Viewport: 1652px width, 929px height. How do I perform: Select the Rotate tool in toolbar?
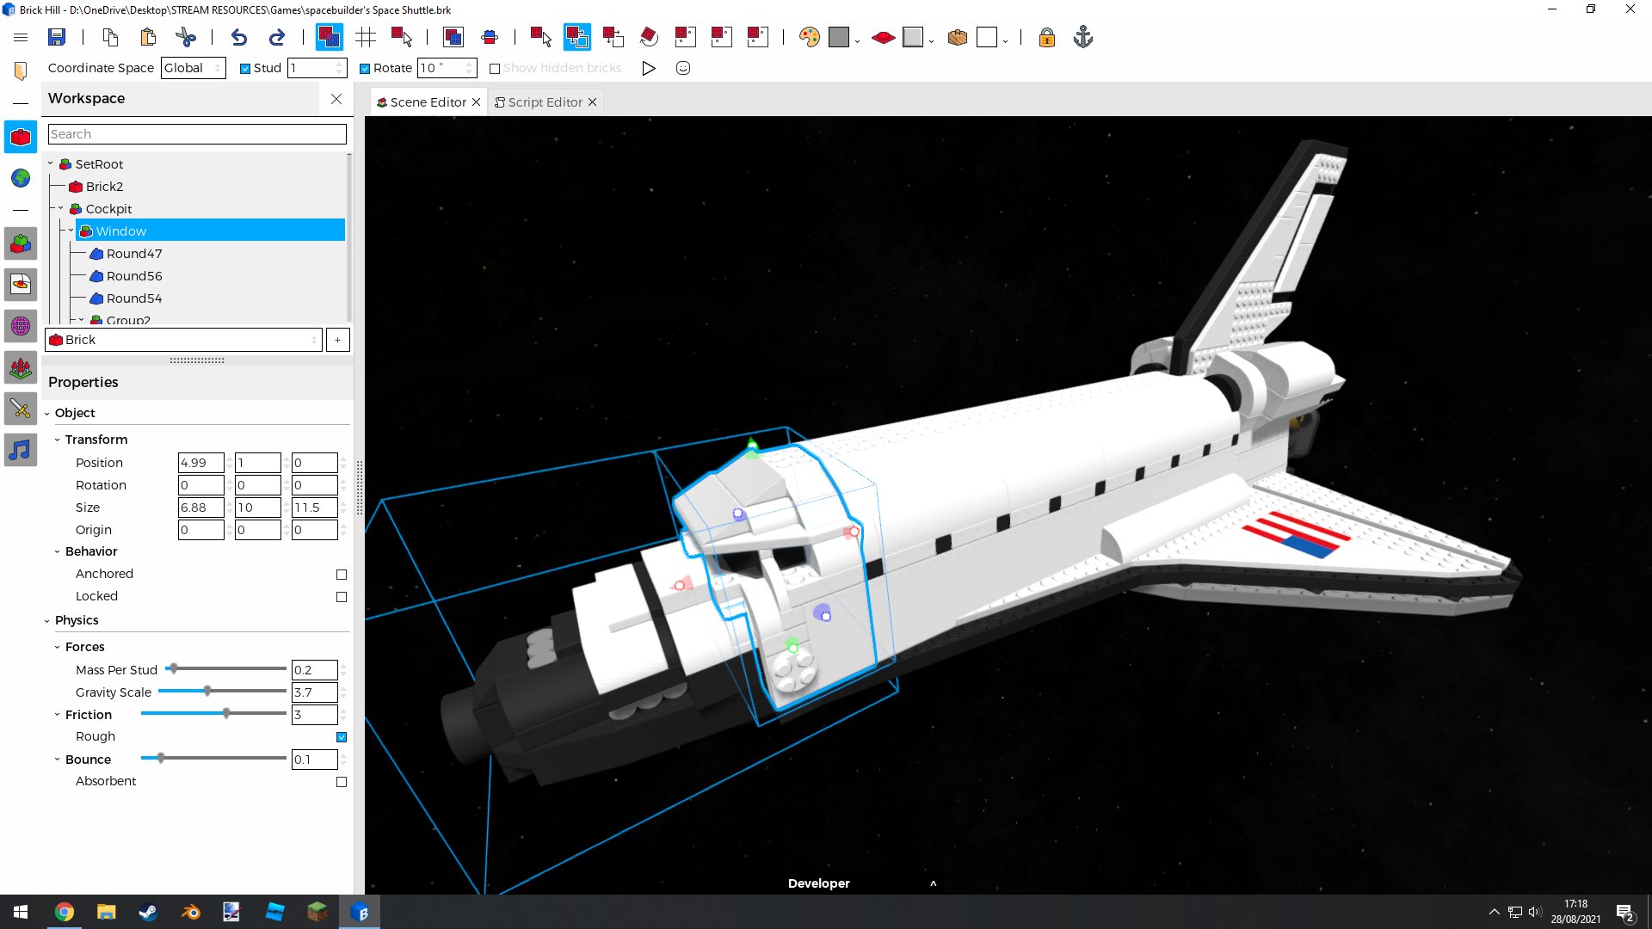tap(649, 38)
